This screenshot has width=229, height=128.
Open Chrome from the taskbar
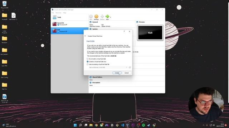point(96,125)
